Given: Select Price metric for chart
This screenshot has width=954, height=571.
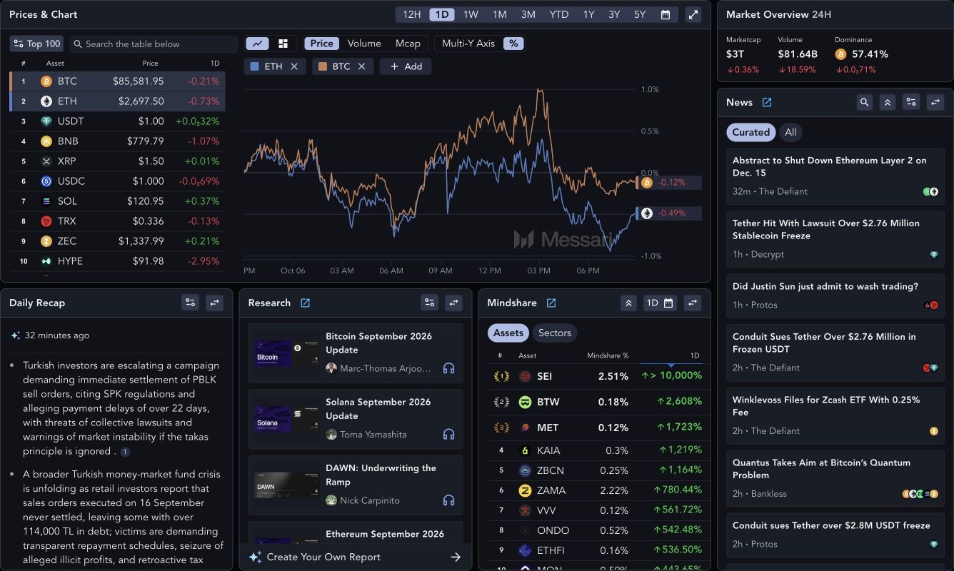Looking at the screenshot, I should point(321,44).
